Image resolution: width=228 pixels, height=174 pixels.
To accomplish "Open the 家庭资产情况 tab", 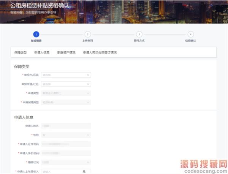I will pyautogui.click(x=66, y=52).
